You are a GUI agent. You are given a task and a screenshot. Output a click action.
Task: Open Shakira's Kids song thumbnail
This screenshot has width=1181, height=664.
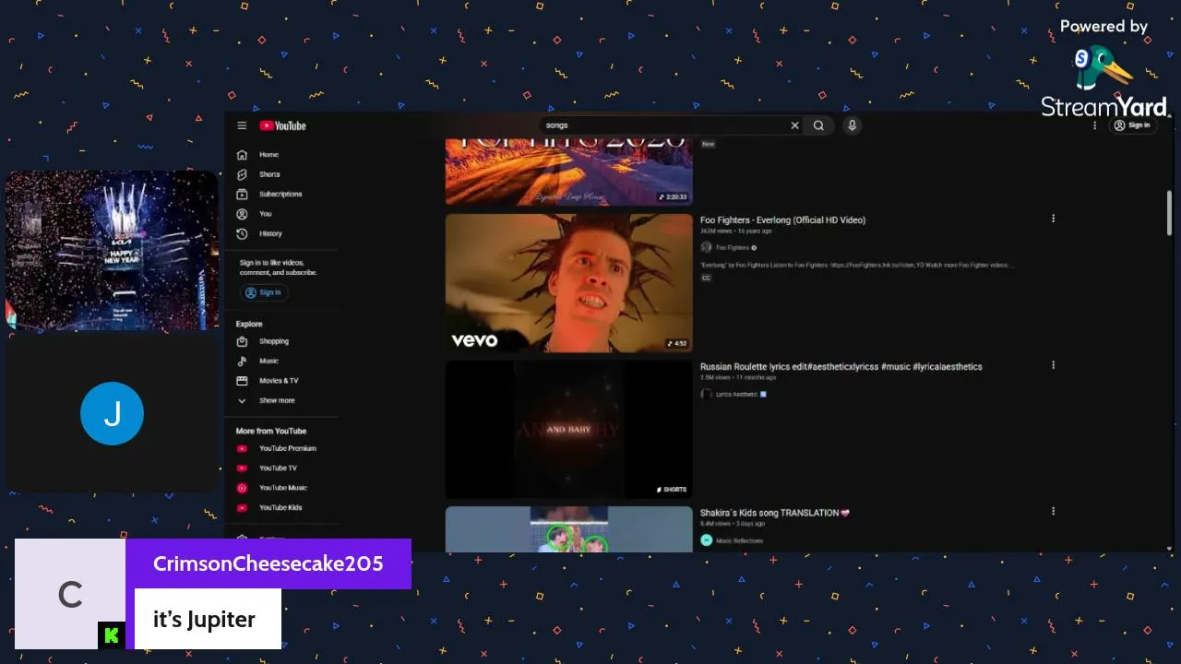568,529
